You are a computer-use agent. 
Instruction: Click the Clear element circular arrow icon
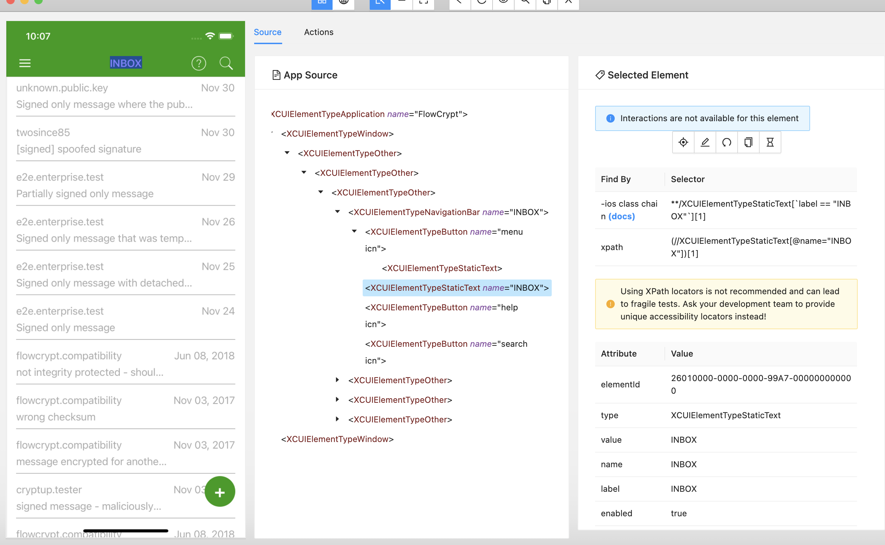726,142
